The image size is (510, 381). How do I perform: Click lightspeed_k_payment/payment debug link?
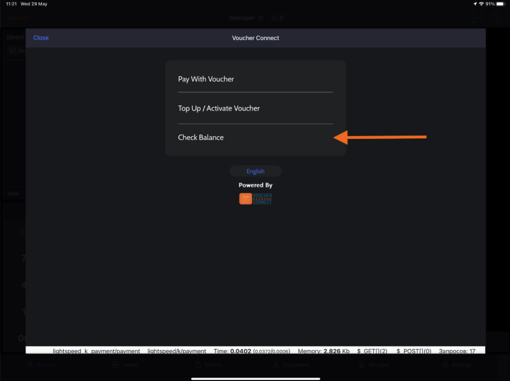pos(97,351)
